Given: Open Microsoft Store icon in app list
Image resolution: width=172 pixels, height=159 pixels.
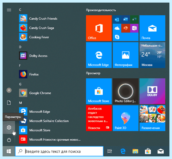Looking at the screenshot, I should [23, 130].
